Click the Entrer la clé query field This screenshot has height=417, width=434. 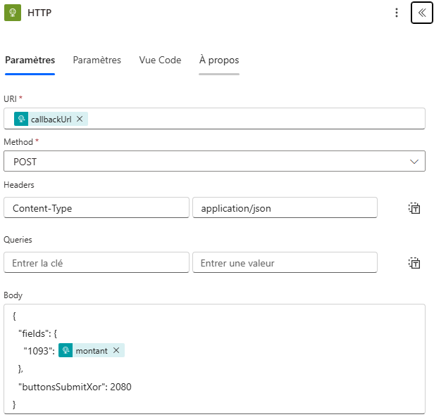pyautogui.click(x=97, y=263)
